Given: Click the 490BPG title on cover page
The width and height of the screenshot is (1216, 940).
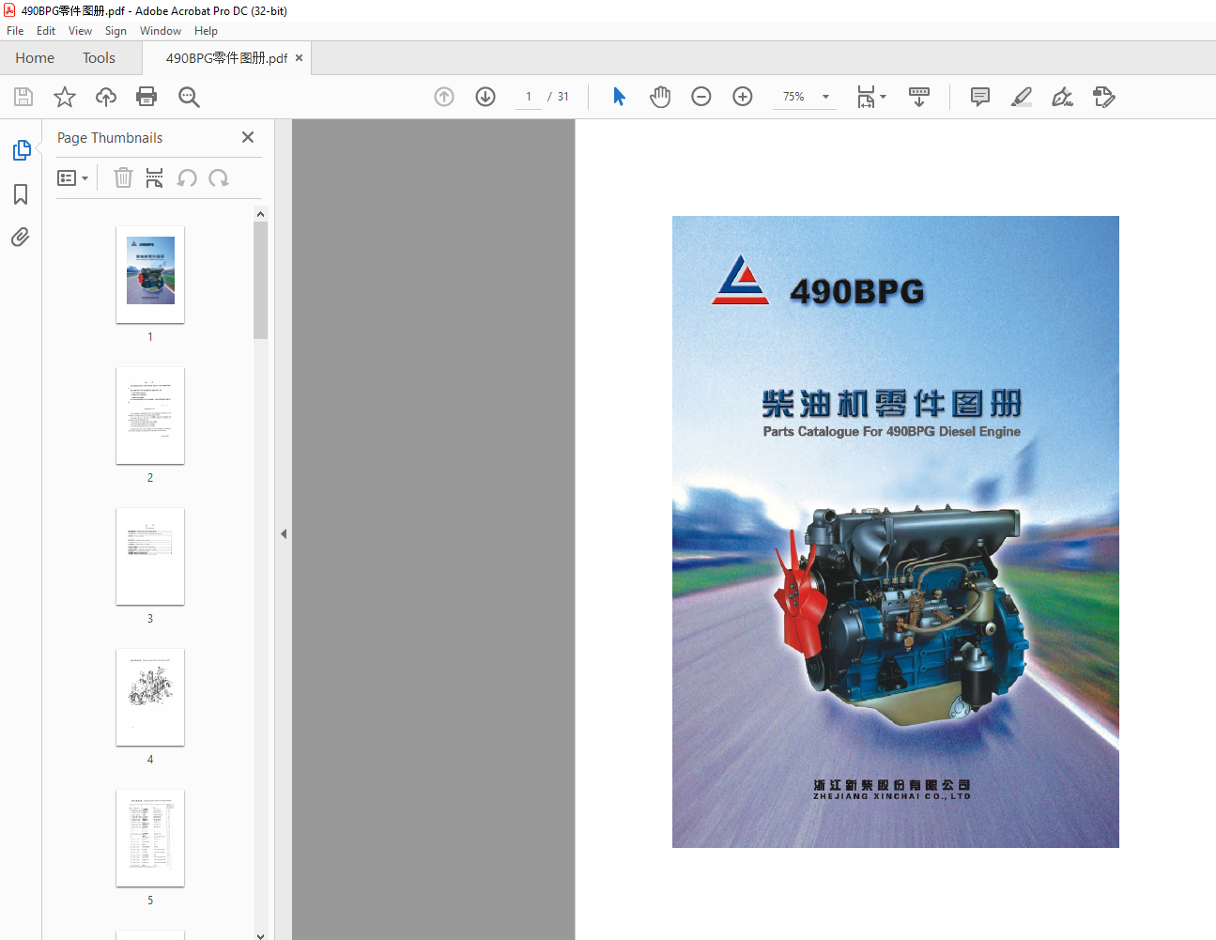Looking at the screenshot, I should pyautogui.click(x=857, y=292).
